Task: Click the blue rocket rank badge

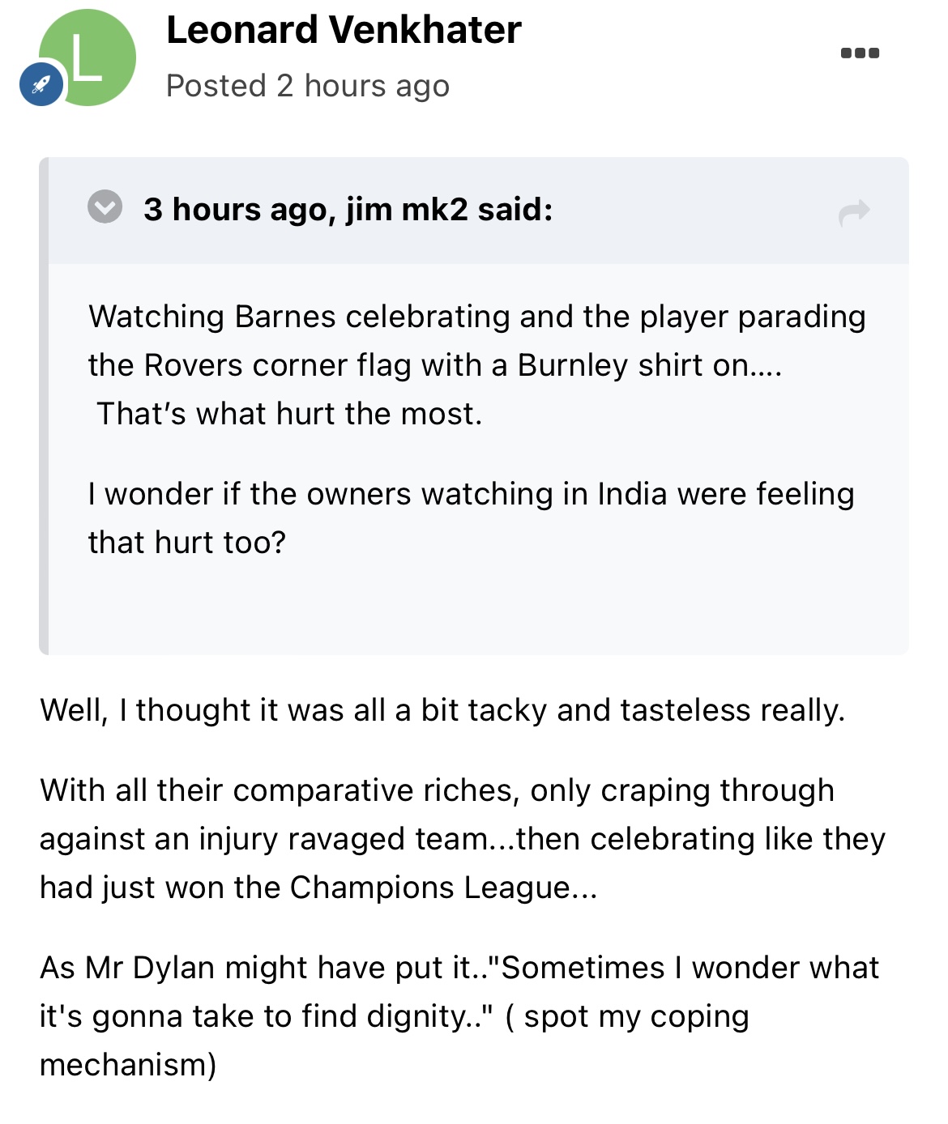Action: (x=41, y=84)
